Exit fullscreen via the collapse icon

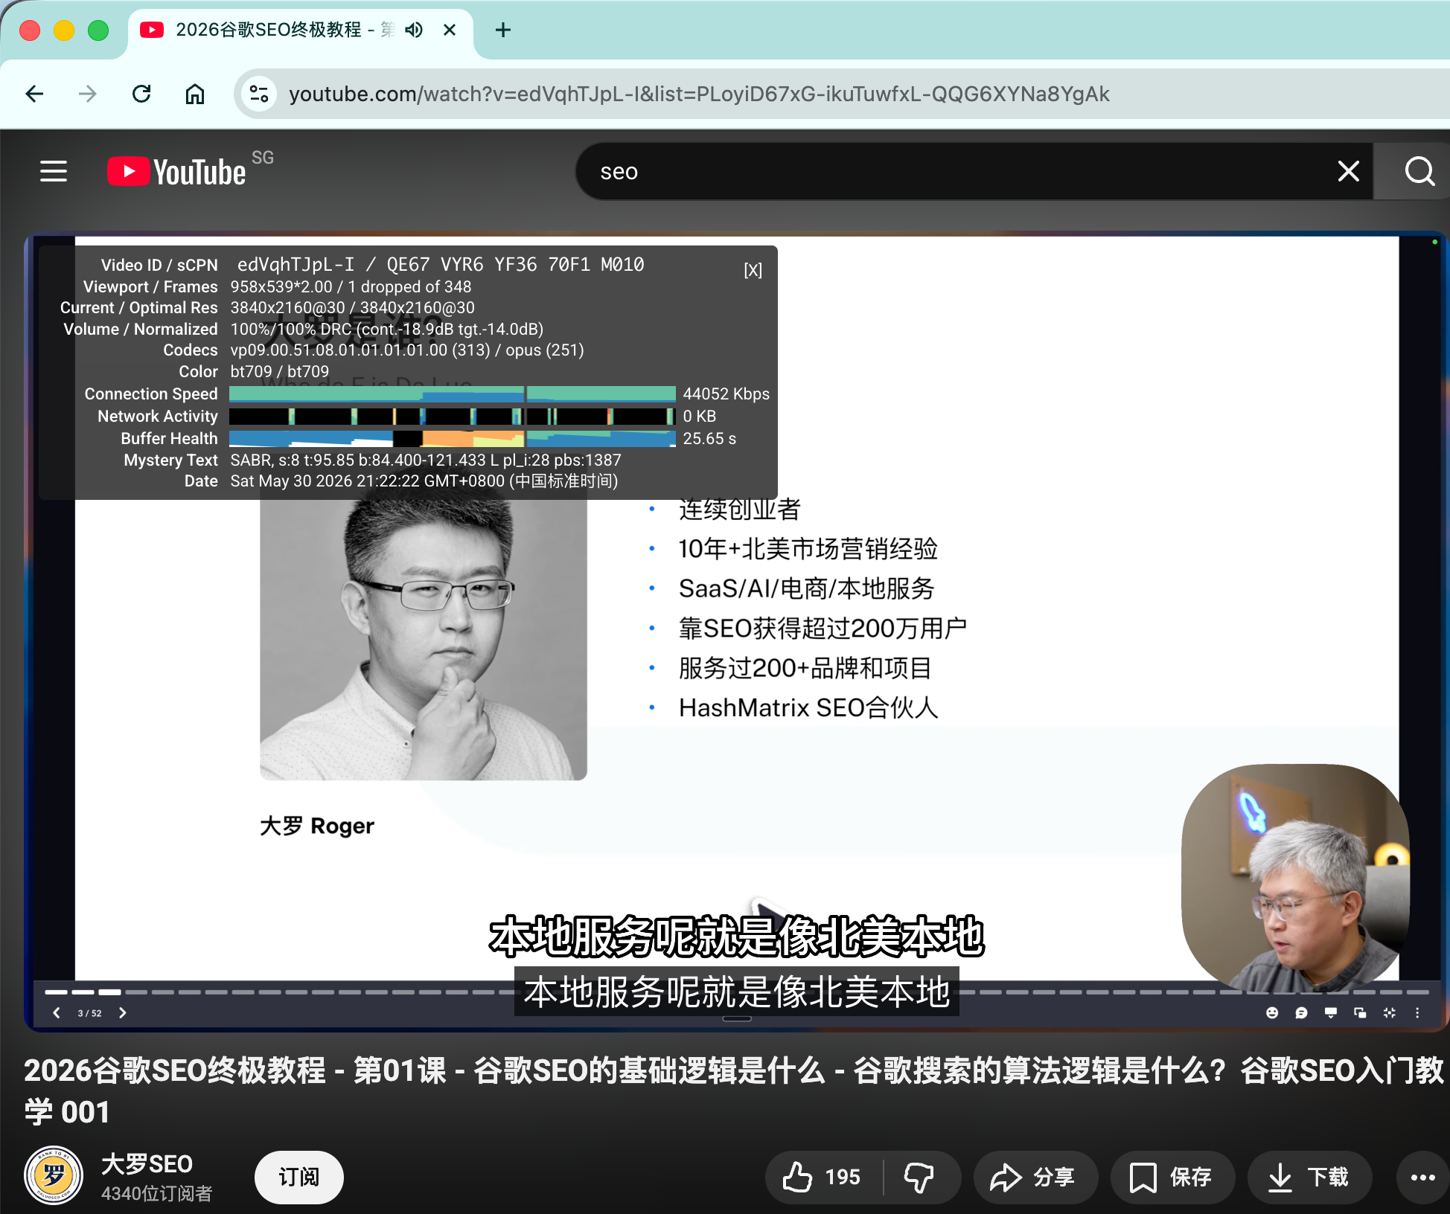pyautogui.click(x=1389, y=1012)
